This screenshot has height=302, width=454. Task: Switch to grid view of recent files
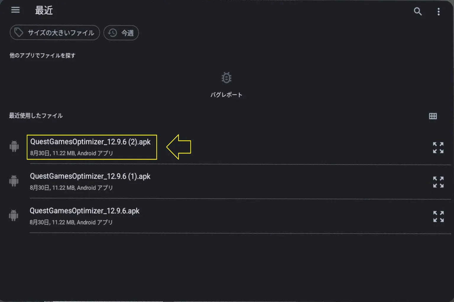(432, 116)
